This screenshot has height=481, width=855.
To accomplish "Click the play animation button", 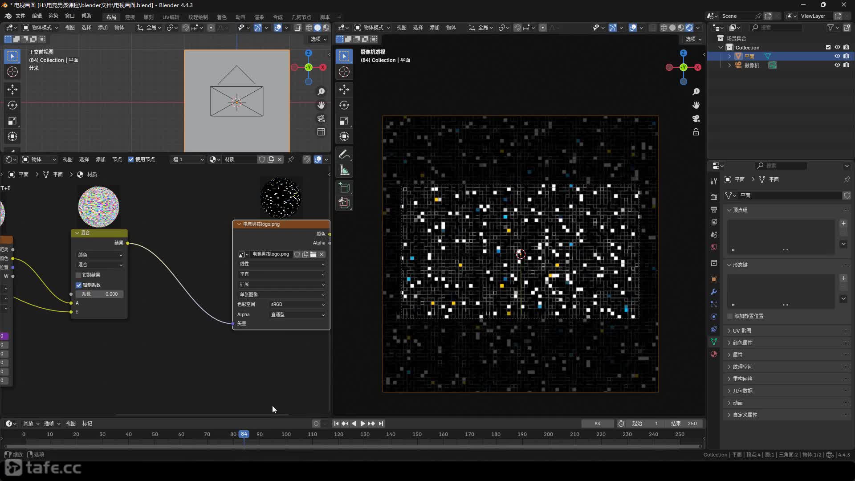I will (x=362, y=424).
